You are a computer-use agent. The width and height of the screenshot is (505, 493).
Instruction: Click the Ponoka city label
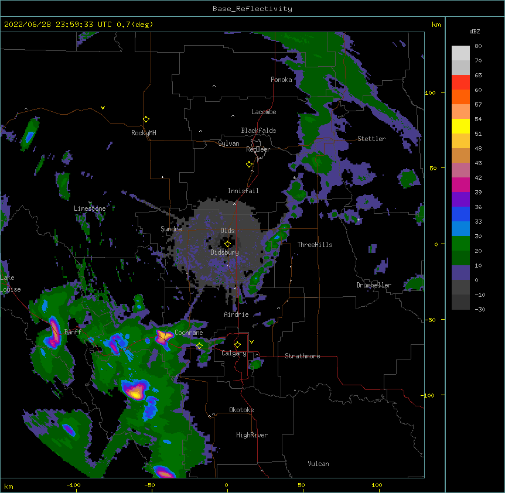point(281,80)
